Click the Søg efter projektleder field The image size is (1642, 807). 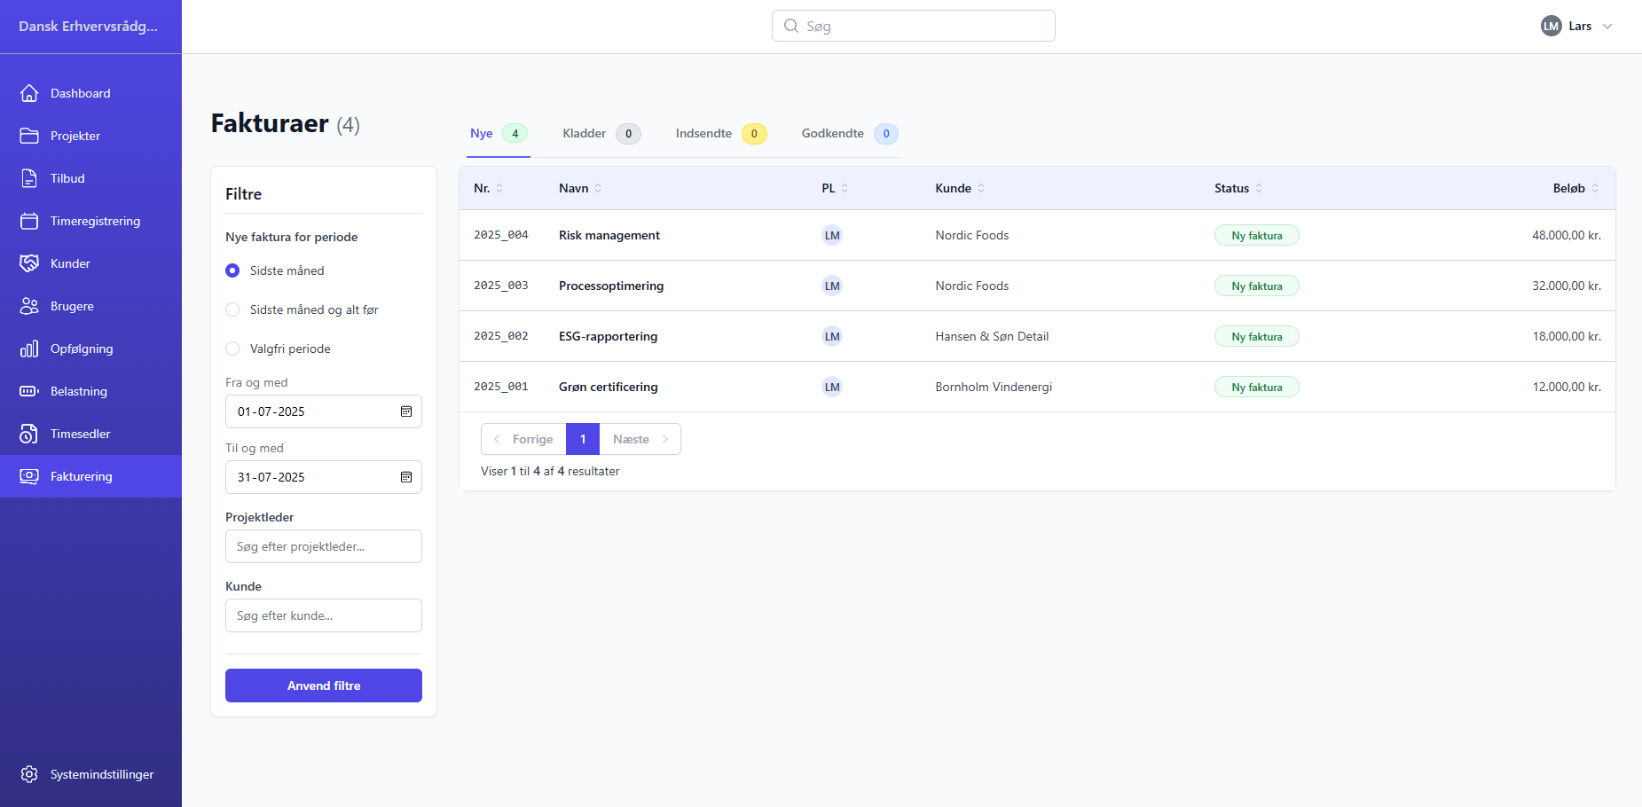(x=324, y=546)
